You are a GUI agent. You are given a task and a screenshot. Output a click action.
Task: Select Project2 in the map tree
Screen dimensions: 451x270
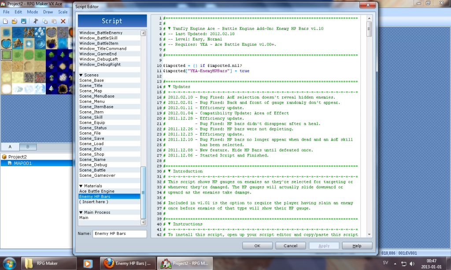[x=17, y=157]
